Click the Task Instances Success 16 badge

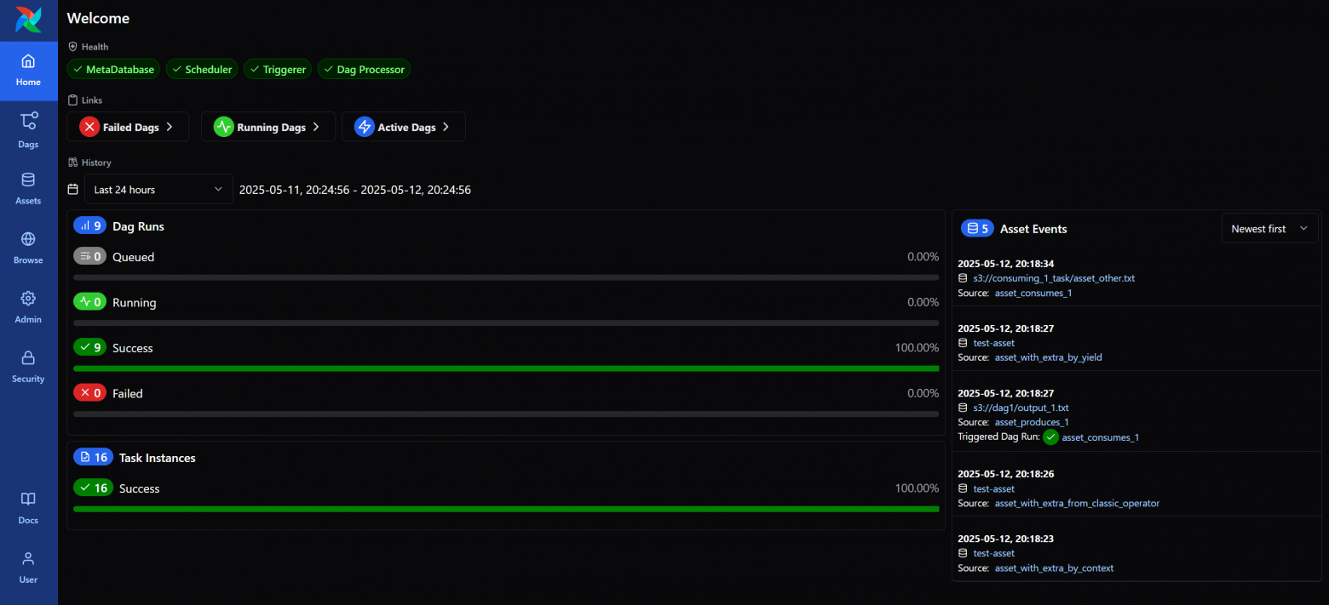pos(93,488)
